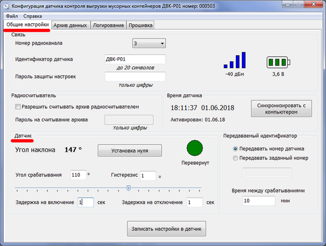The height and width of the screenshot is (246, 326).
Task: Switch to the "Общие настройки" tab
Action: pos(27,25)
